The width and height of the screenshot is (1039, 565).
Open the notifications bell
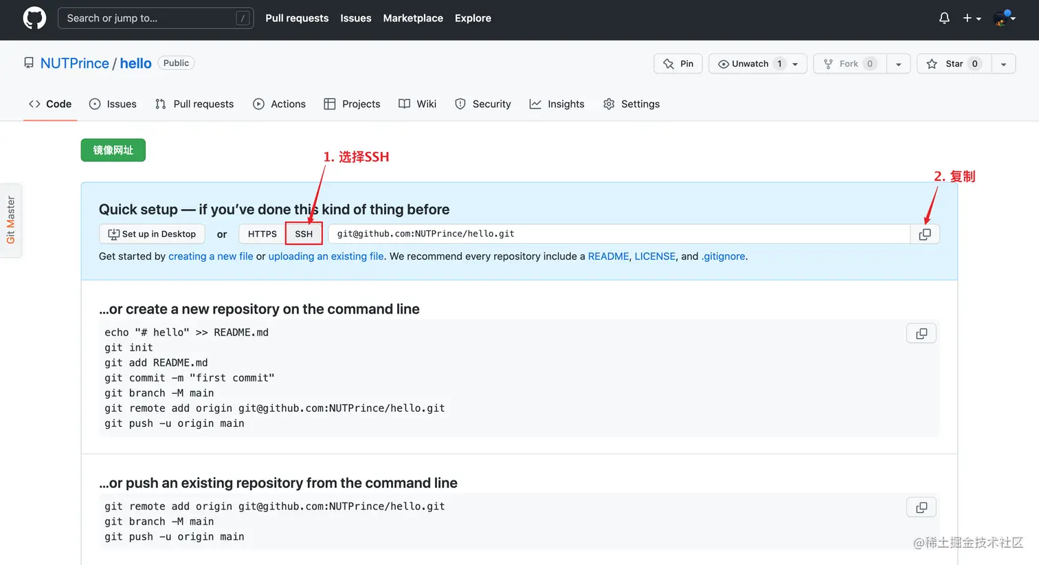[x=944, y=19]
